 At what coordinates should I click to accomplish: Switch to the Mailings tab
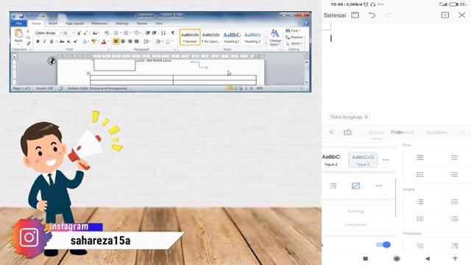click(x=122, y=23)
